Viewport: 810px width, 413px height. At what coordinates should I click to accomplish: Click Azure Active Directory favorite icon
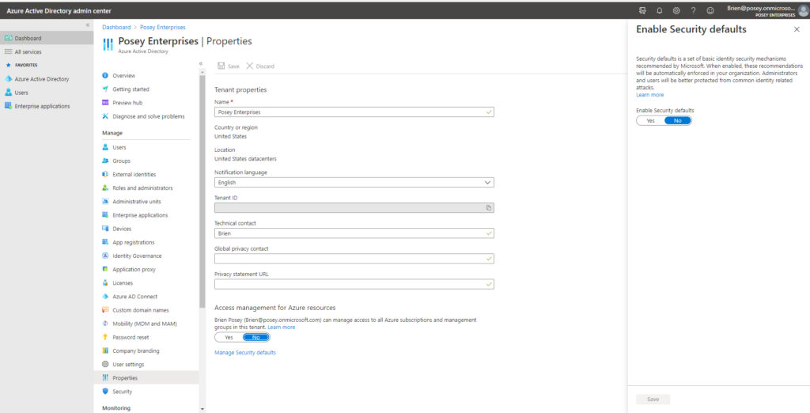(8, 79)
